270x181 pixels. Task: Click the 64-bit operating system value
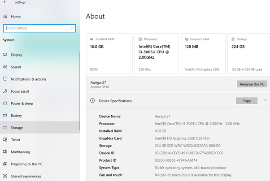click(191, 168)
